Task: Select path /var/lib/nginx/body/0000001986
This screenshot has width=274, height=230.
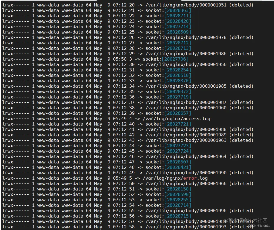Action: [186, 54]
